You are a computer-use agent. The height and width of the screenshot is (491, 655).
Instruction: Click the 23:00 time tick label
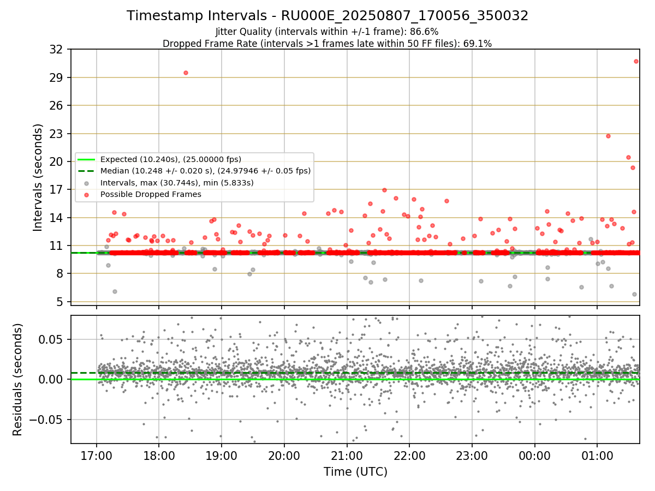click(x=472, y=455)
